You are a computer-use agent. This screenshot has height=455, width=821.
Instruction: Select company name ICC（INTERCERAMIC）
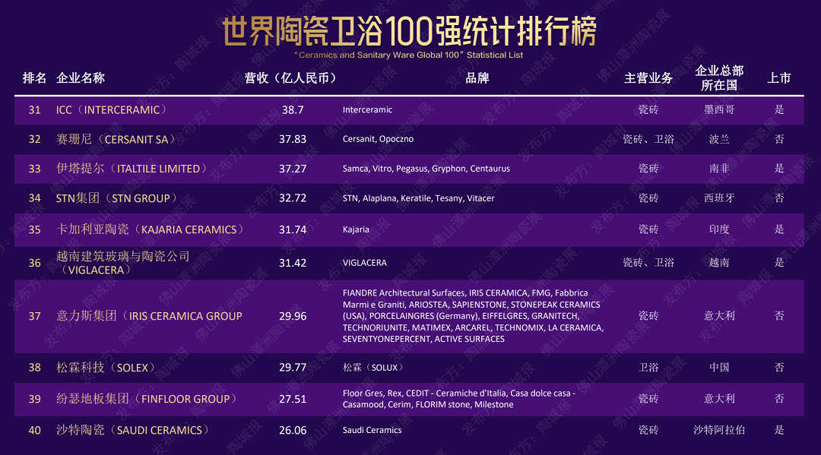point(113,110)
